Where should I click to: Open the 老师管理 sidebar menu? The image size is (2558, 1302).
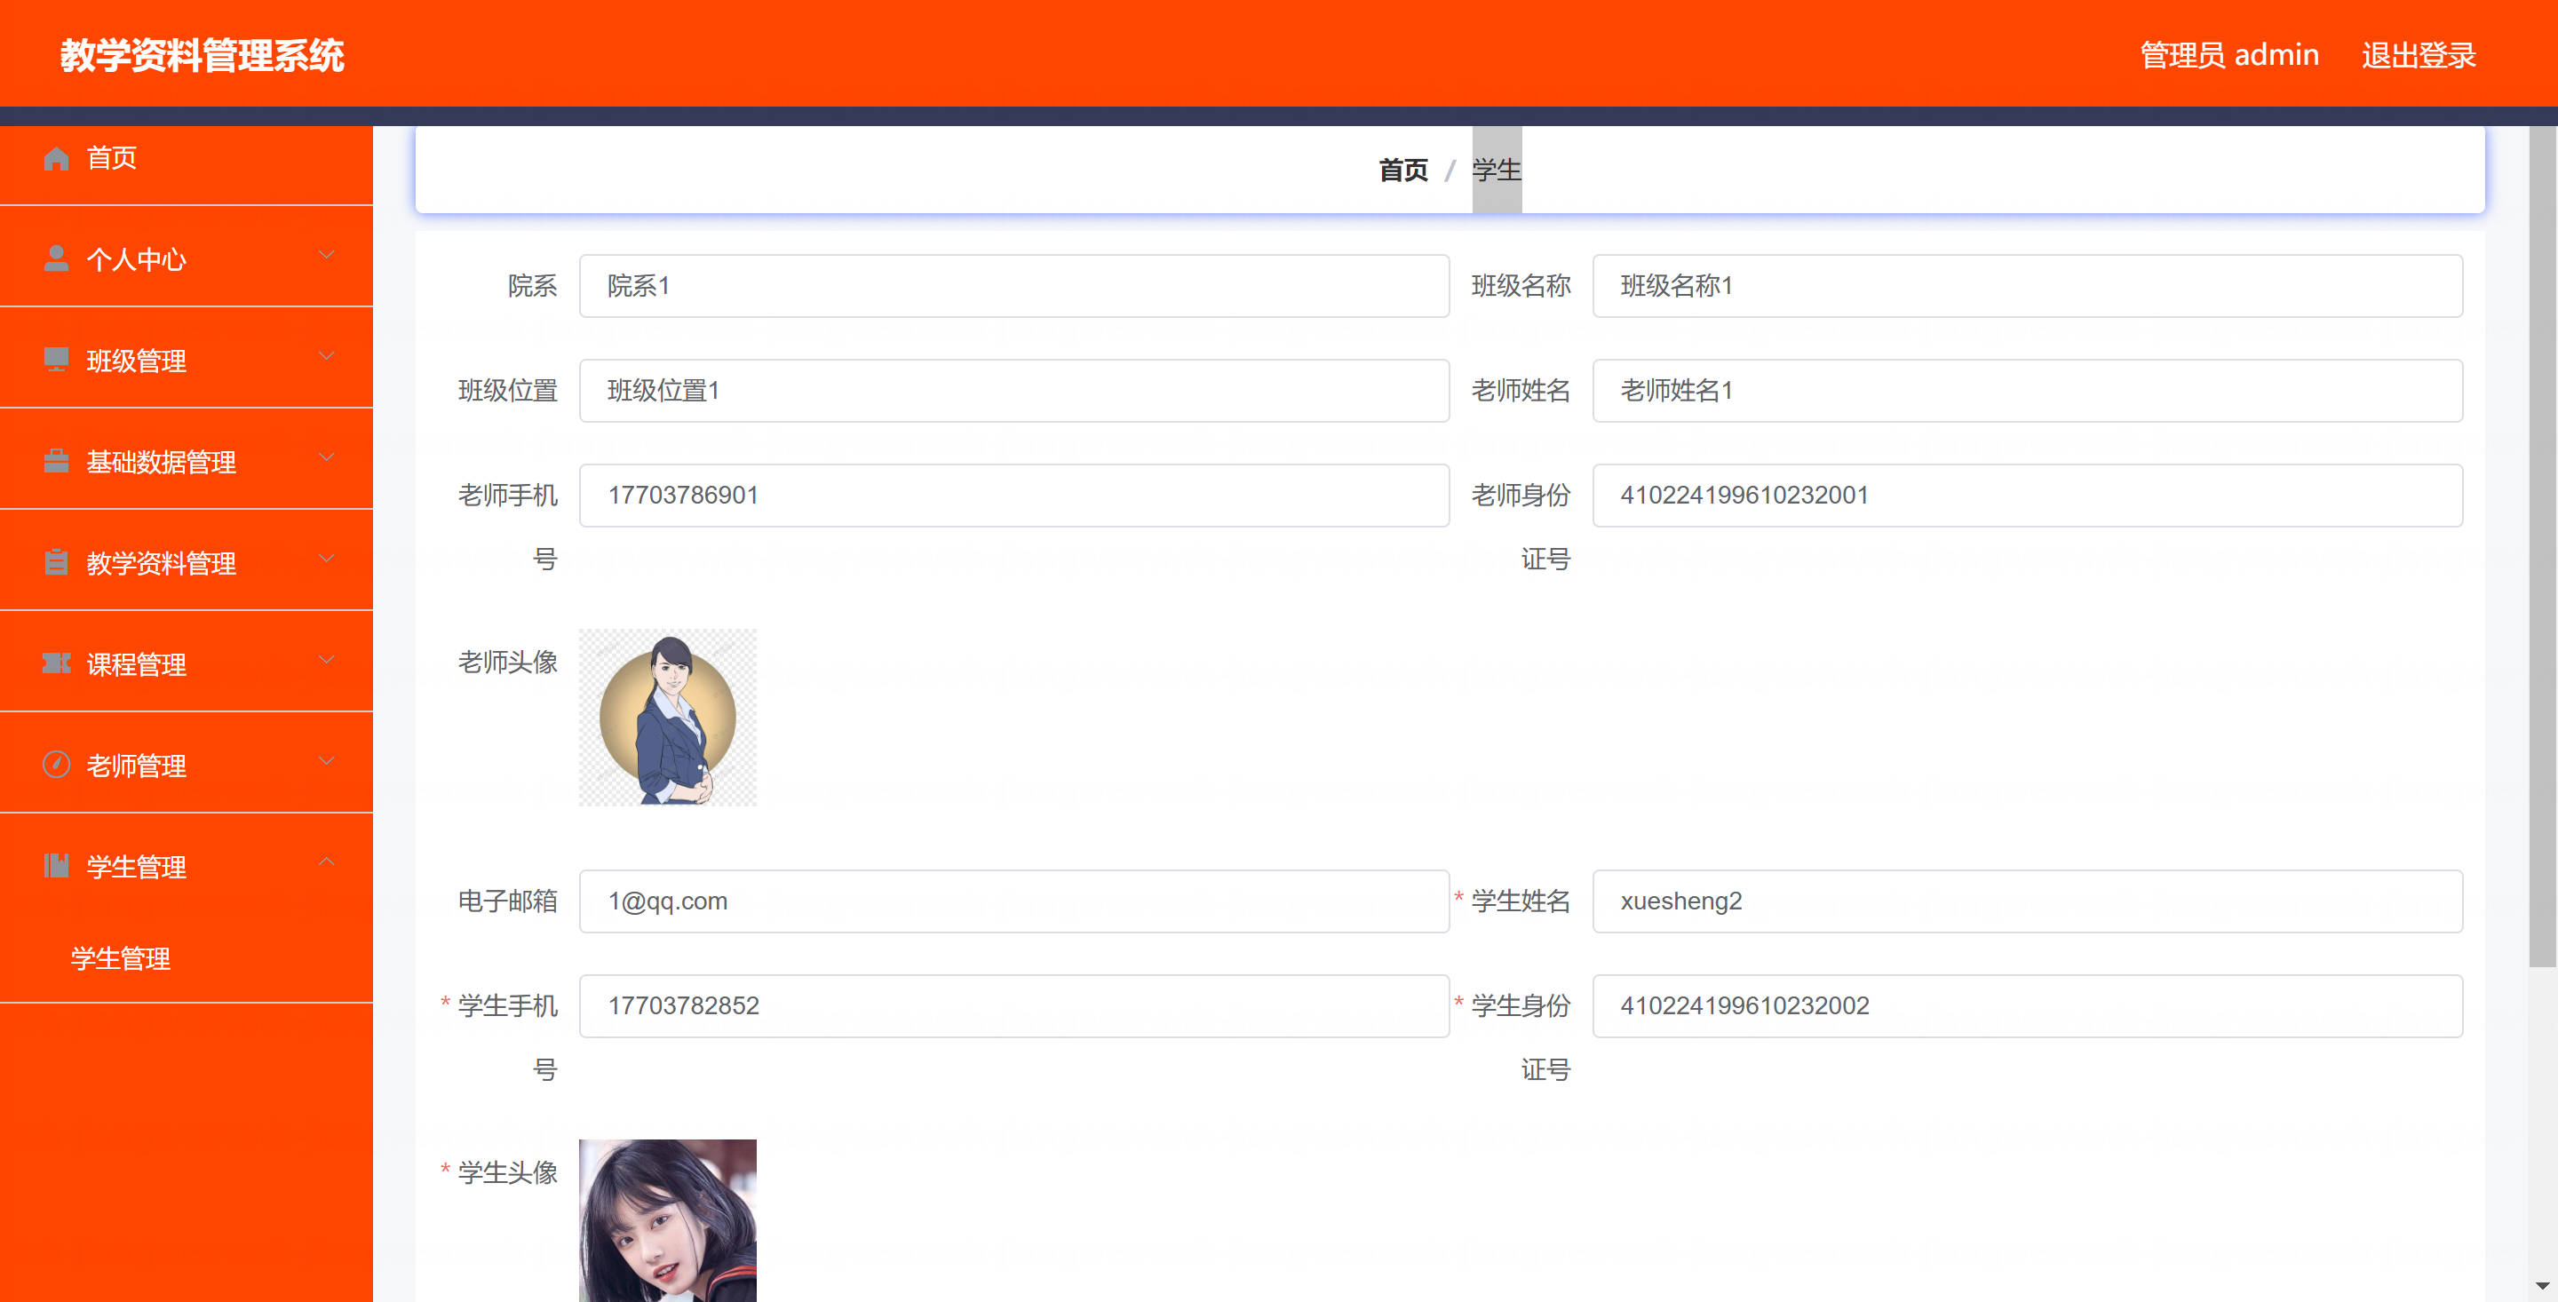click(x=187, y=765)
